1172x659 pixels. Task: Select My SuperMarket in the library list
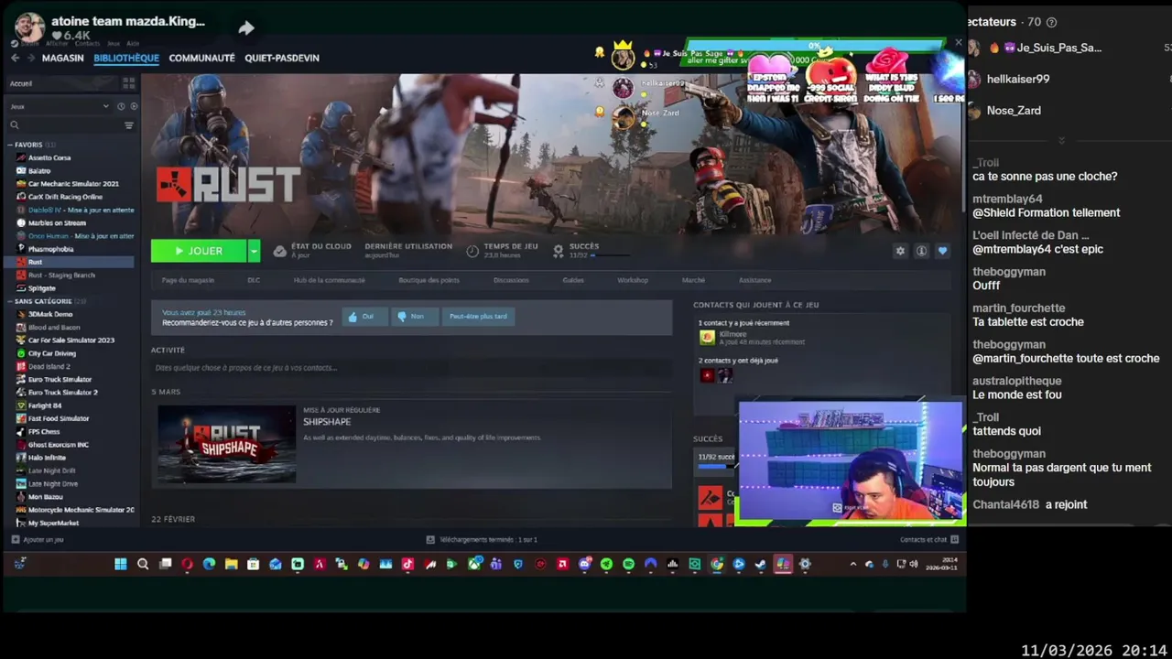(x=53, y=523)
